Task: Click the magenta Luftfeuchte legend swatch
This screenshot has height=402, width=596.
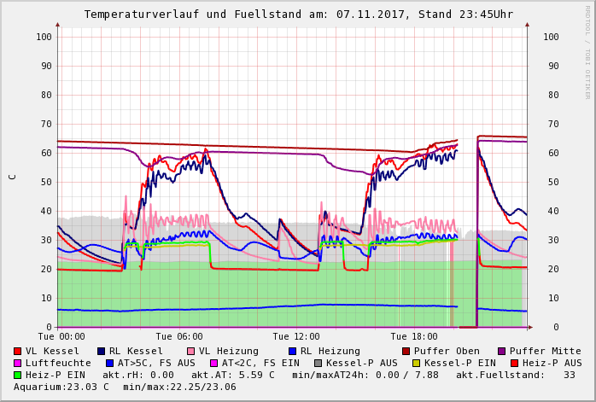Action: coord(18,363)
